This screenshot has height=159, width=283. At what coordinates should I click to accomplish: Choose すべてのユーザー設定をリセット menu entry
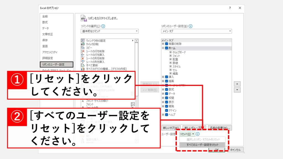tap(202, 145)
